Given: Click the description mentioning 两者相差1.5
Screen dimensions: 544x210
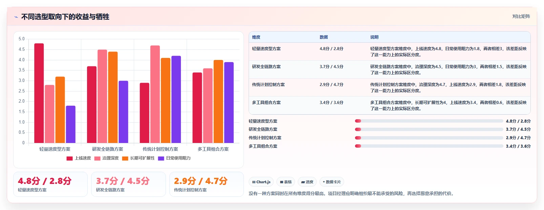Looking at the screenshot, I should pyautogui.click(x=448, y=70).
